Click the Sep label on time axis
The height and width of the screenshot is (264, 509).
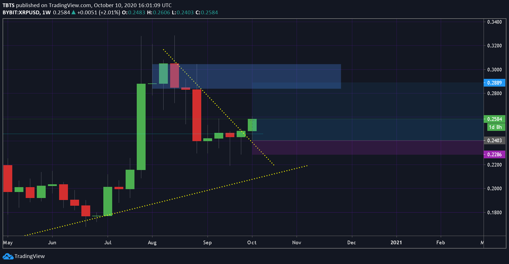click(208, 243)
